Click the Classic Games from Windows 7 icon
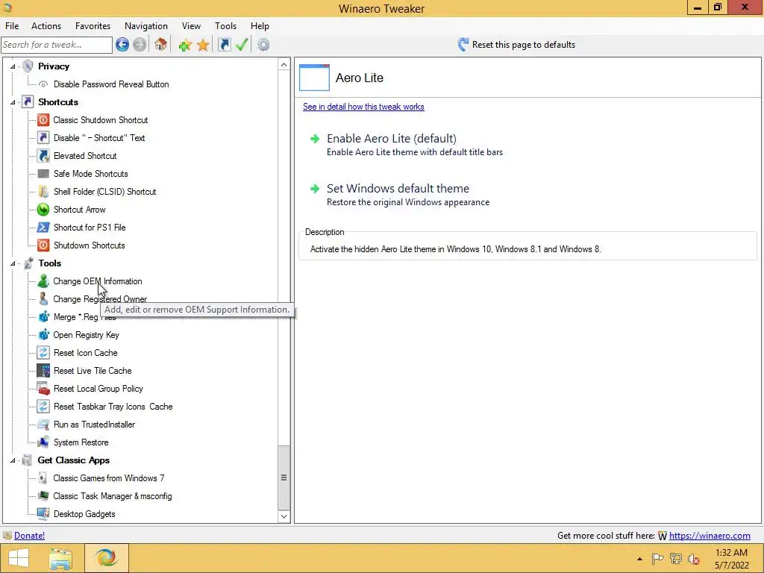 [43, 478]
